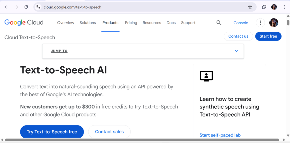Click the horizontal scrollbar thumb
This screenshot has height=143, width=290.
142,140
